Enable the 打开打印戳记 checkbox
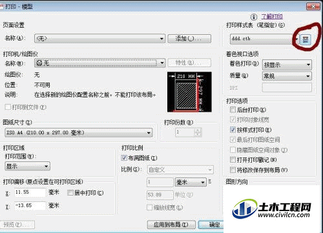Viewport: 323px width, 233px height. point(233,159)
